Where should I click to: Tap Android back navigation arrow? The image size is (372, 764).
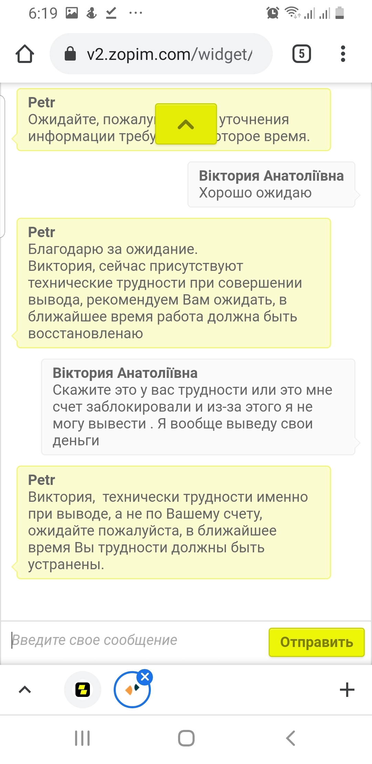pyautogui.click(x=290, y=738)
